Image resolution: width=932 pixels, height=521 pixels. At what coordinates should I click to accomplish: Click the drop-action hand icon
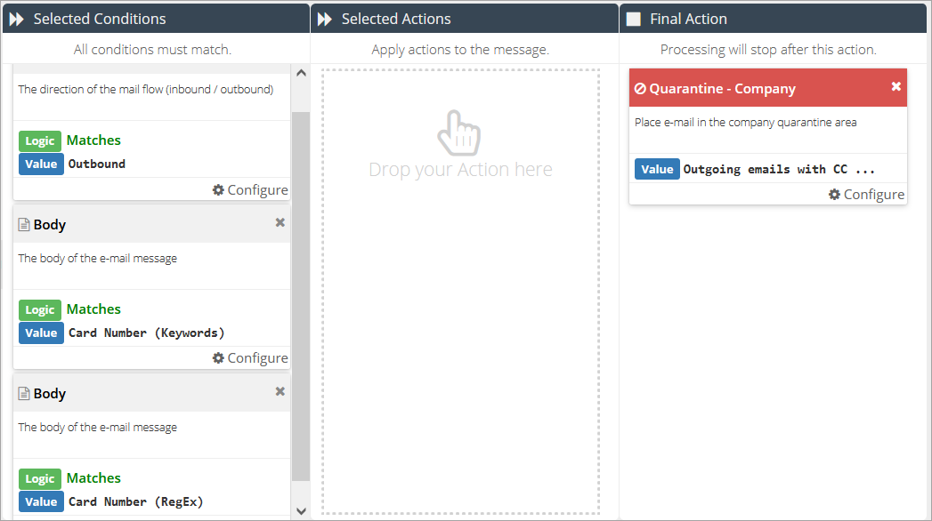click(x=459, y=133)
